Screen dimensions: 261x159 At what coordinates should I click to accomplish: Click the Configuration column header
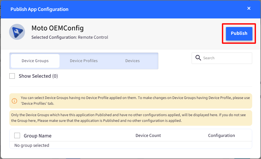221,136
